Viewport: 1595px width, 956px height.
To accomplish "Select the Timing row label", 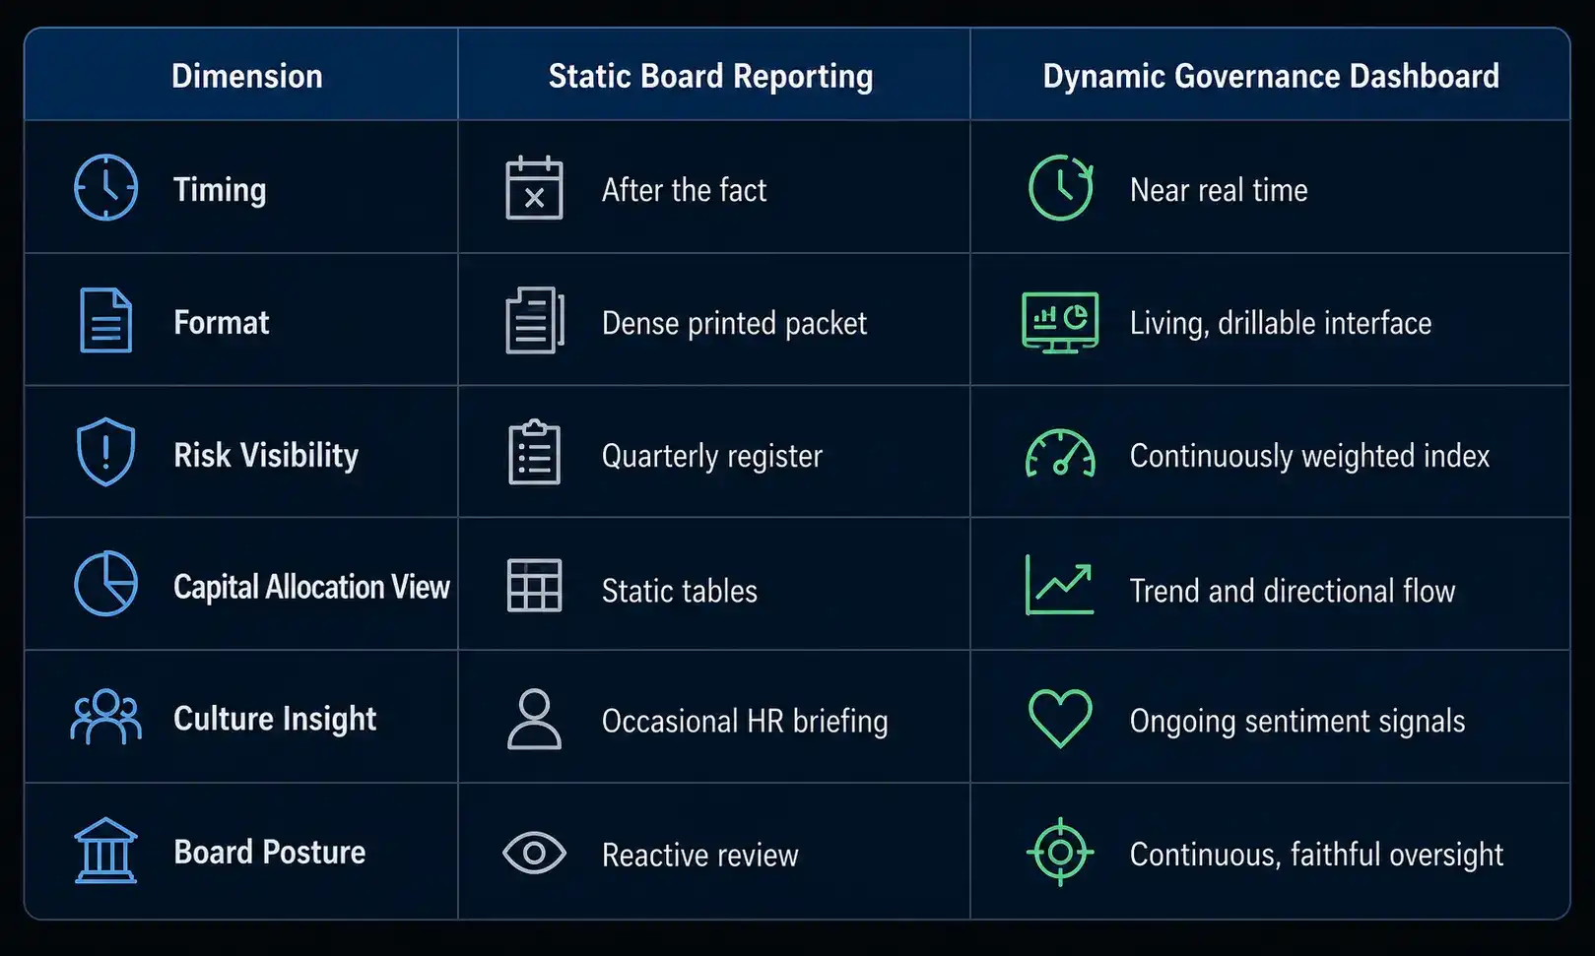I will [x=220, y=190].
